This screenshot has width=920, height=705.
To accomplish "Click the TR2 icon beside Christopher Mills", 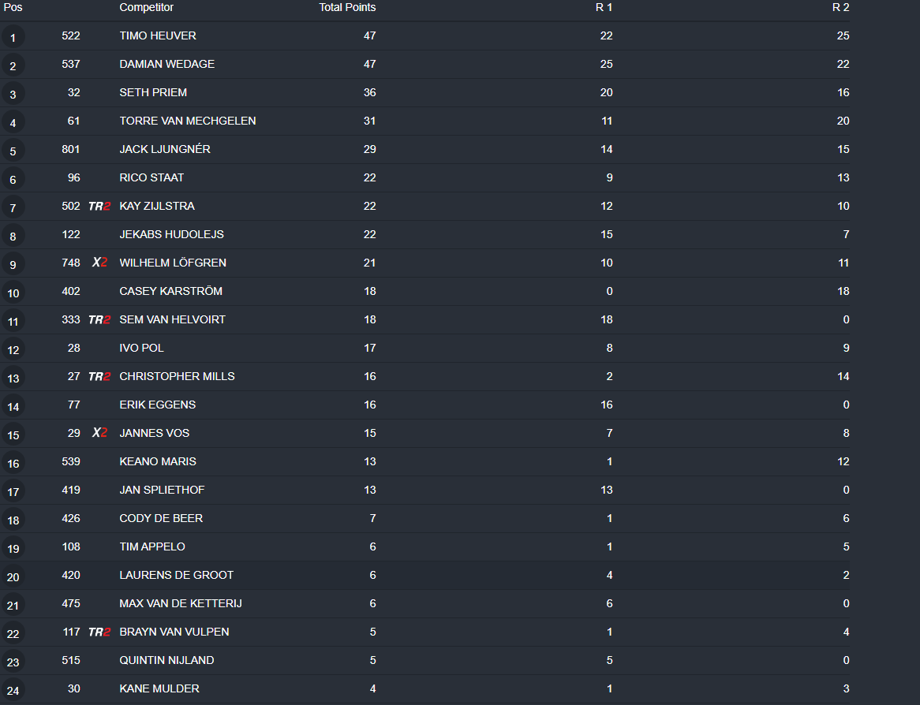I will [99, 377].
